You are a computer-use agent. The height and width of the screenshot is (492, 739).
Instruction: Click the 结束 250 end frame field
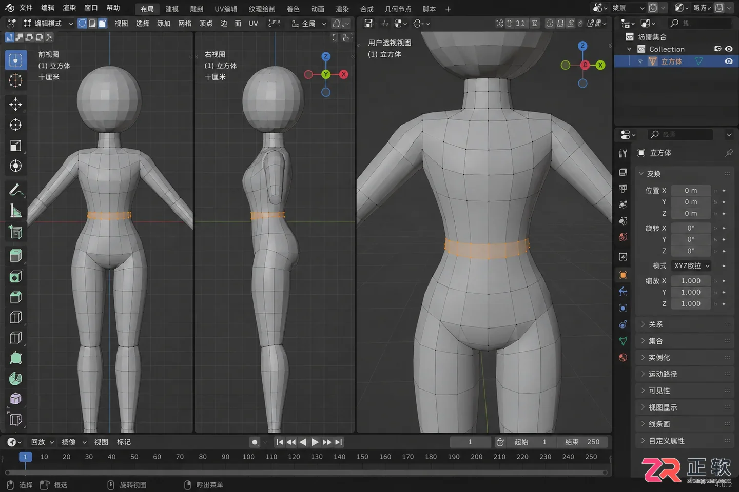click(582, 442)
